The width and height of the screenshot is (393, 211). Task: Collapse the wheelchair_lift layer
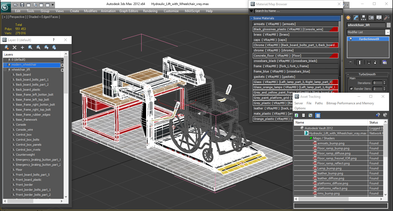click(x=5, y=70)
